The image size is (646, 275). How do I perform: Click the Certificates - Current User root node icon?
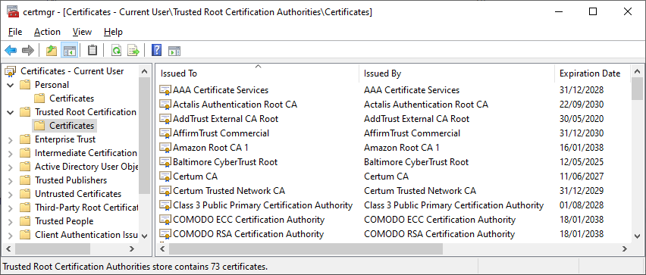pos(11,72)
